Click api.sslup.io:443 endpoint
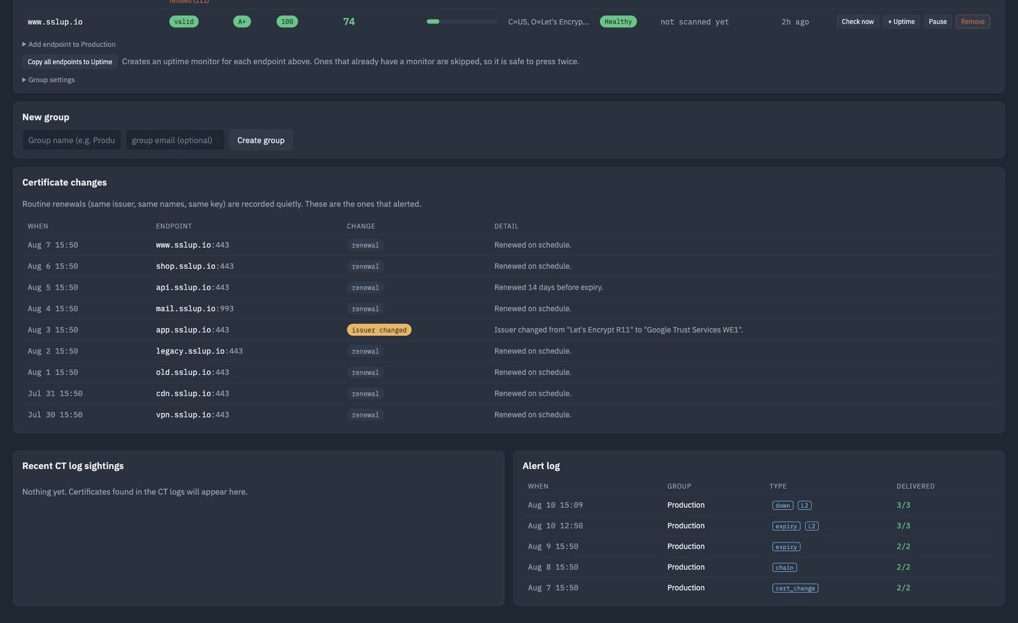Viewport: 1018px width, 623px height. [x=192, y=287]
